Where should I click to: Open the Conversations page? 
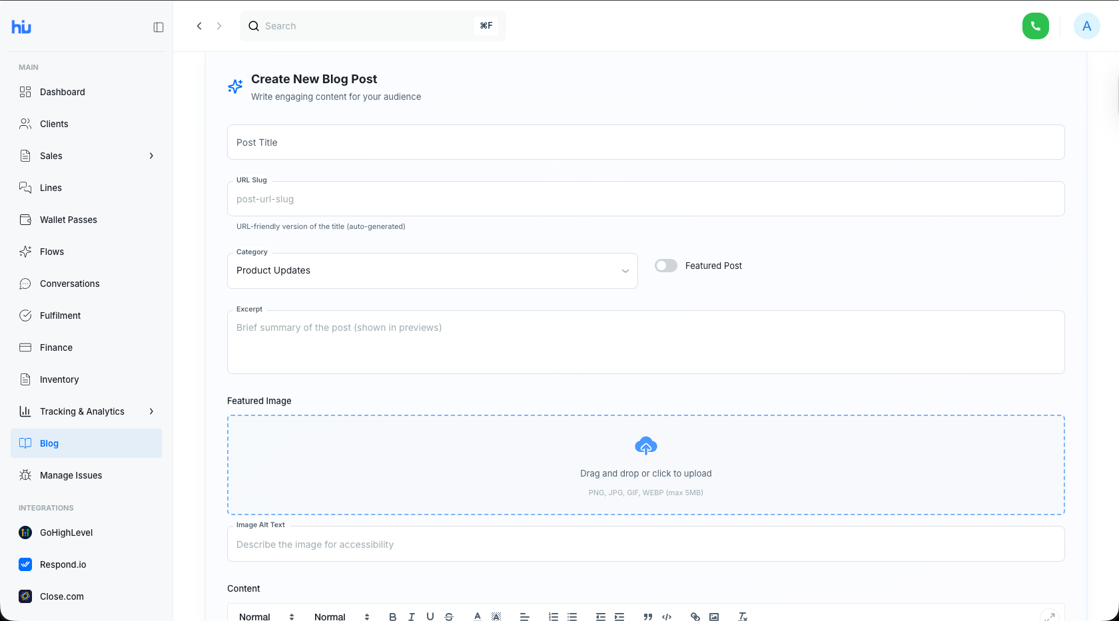(69, 284)
